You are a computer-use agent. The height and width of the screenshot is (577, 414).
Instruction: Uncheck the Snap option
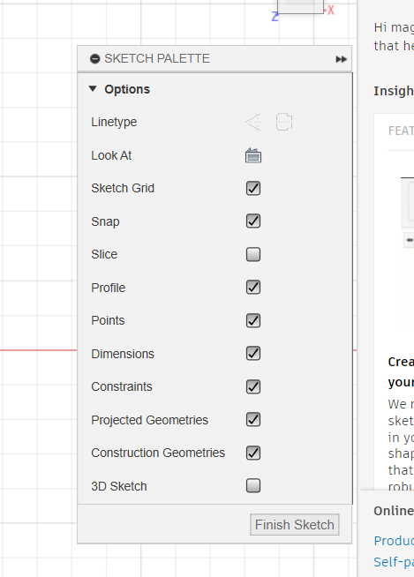tap(253, 221)
